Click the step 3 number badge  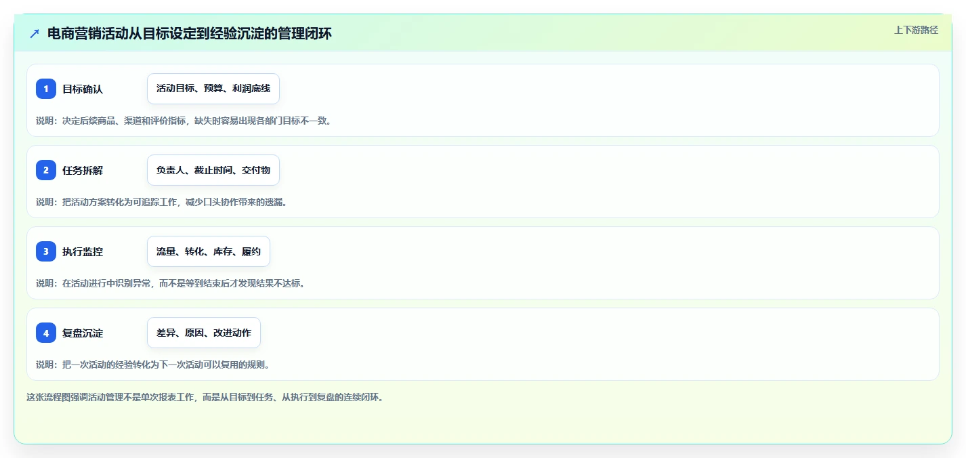[46, 251]
